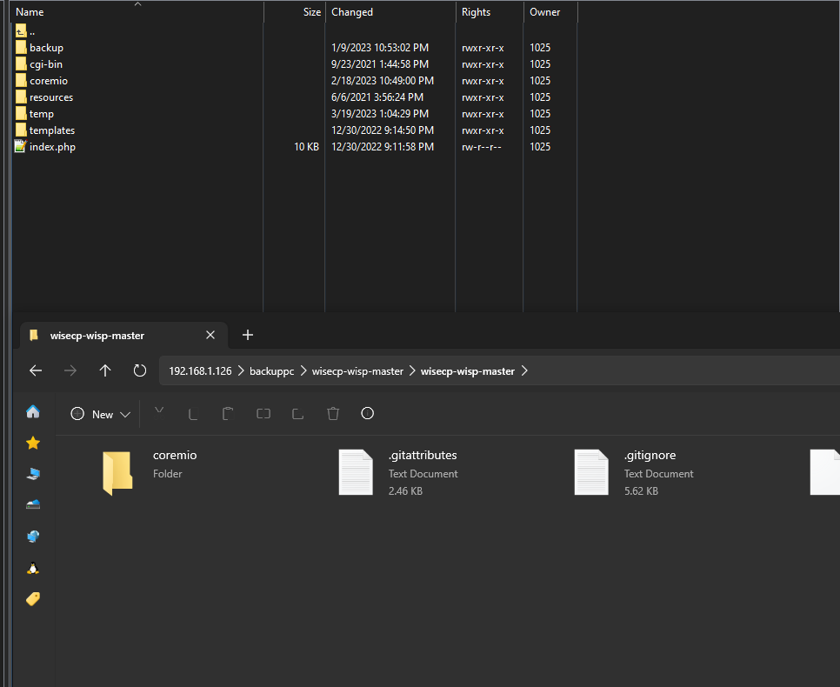Close the wisecp-wisp-master tab
The height and width of the screenshot is (687, 840).
[x=210, y=335]
